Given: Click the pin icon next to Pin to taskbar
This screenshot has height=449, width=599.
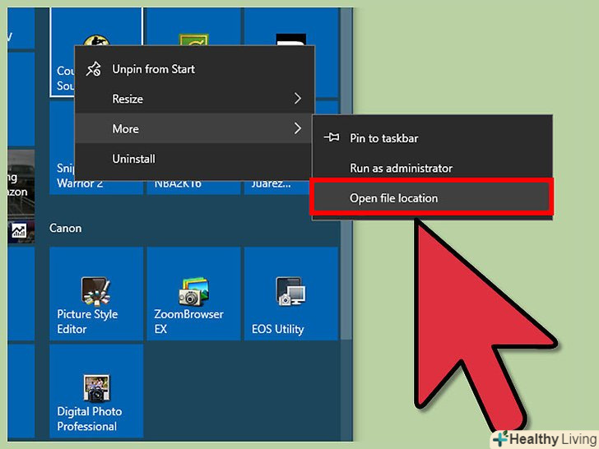Looking at the screenshot, I should [332, 137].
